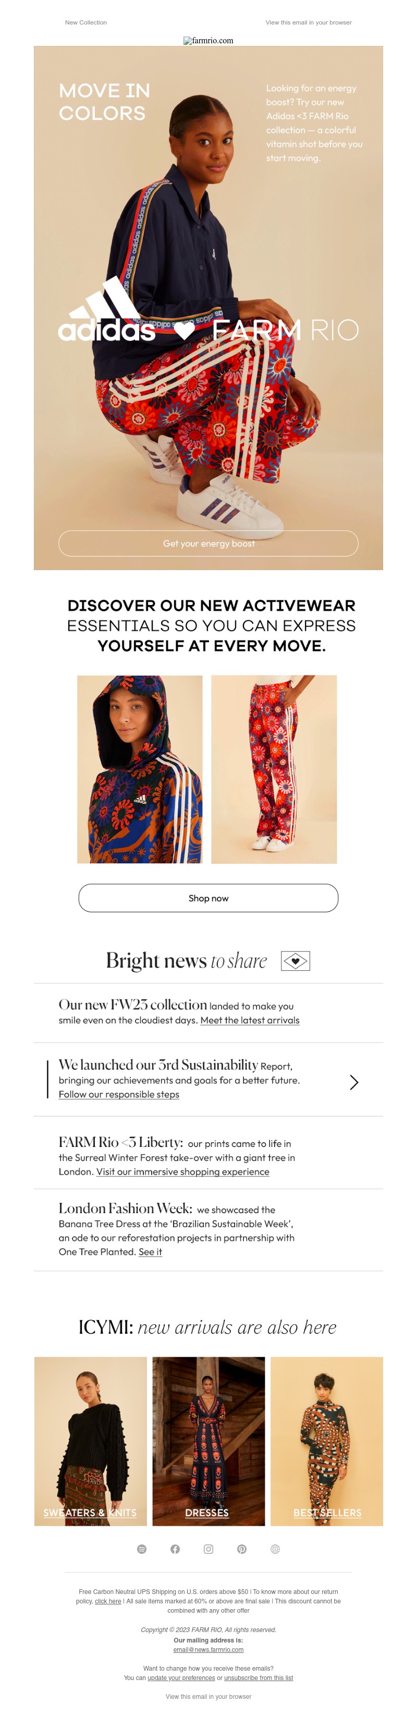The width and height of the screenshot is (417, 1727).
Task: Click the heart envelope icon beside Bright news
Action: tap(295, 961)
